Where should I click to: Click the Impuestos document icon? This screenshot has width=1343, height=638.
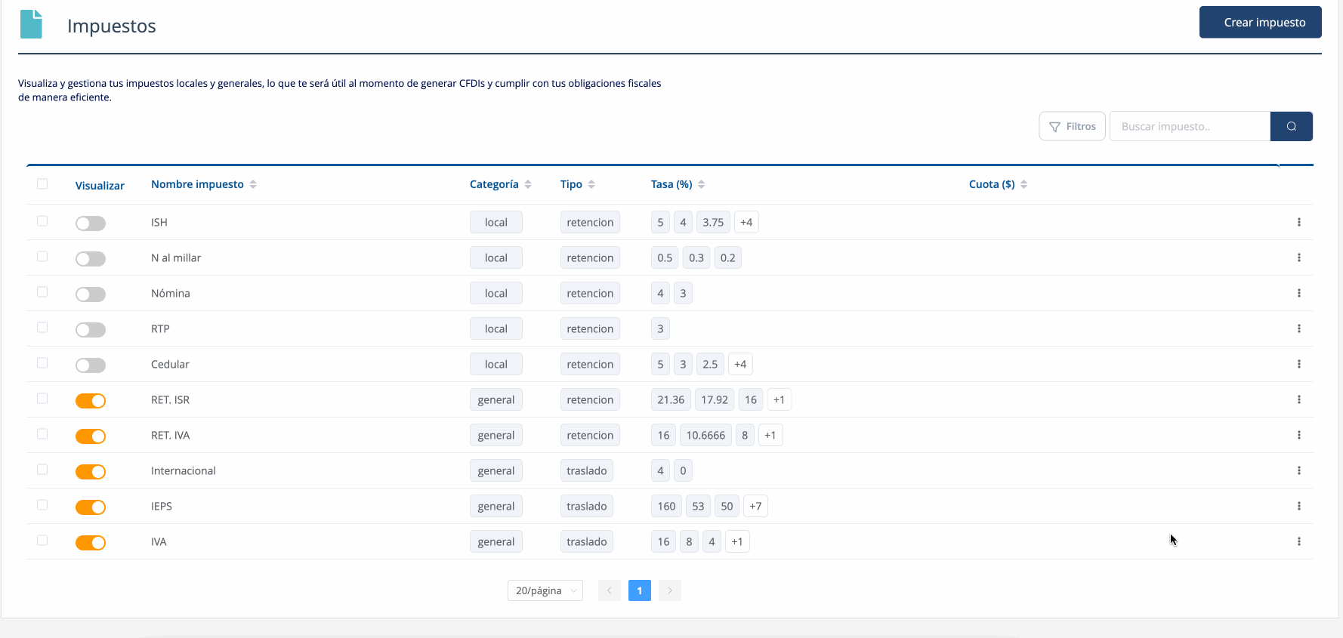click(x=31, y=24)
